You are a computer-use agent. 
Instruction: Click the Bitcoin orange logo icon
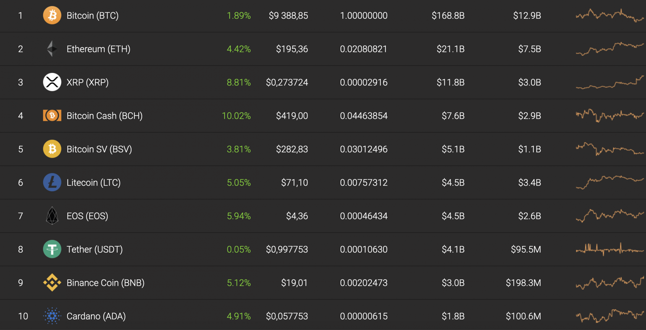pyautogui.click(x=52, y=15)
